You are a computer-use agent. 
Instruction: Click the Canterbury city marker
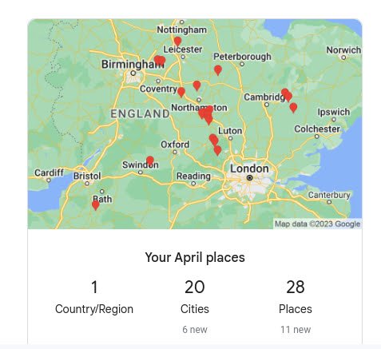pos(329,202)
